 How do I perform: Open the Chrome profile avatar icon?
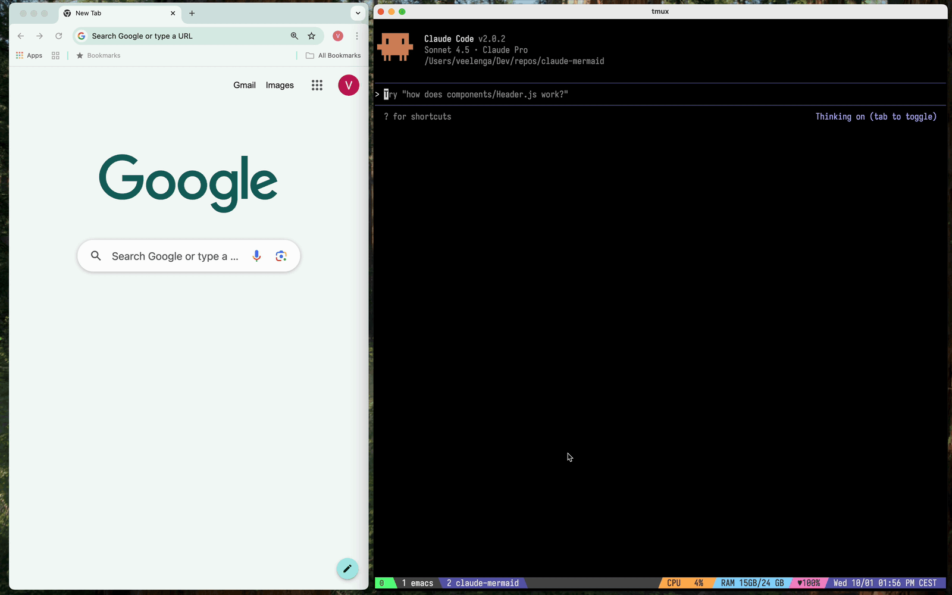337,36
